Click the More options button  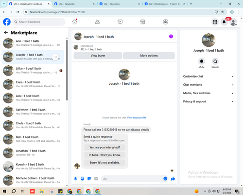pyautogui.click(x=149, y=56)
